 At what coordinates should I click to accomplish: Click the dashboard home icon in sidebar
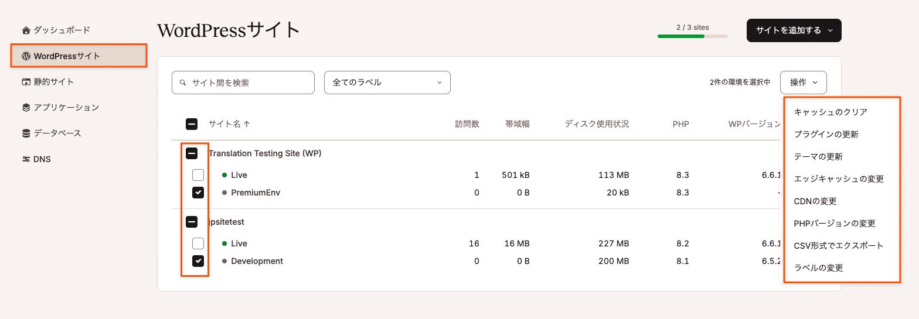[26, 30]
